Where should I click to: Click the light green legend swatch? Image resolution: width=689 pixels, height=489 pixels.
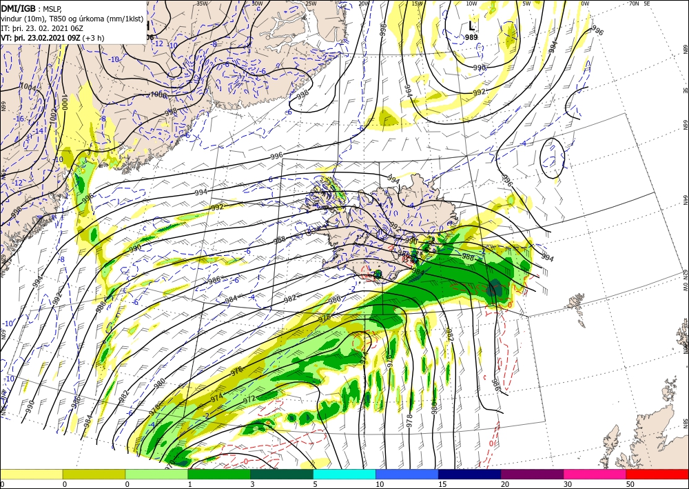click(x=156, y=475)
